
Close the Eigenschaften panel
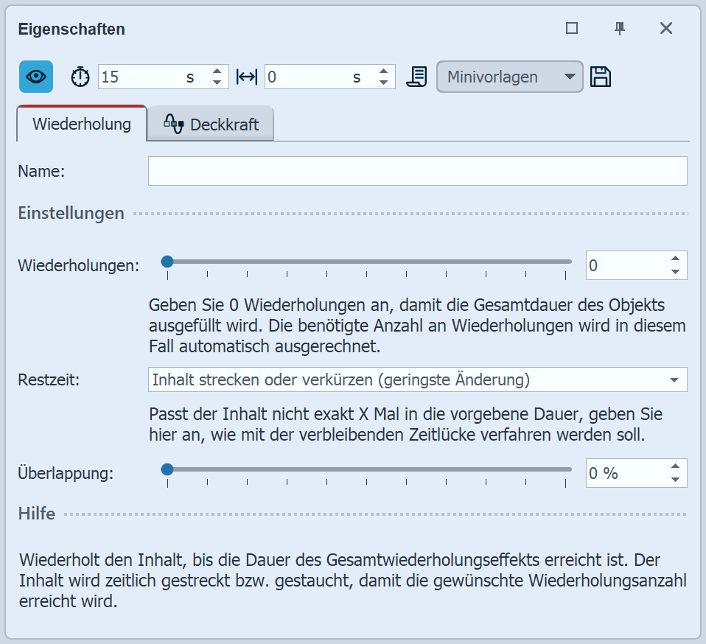pyautogui.click(x=666, y=29)
